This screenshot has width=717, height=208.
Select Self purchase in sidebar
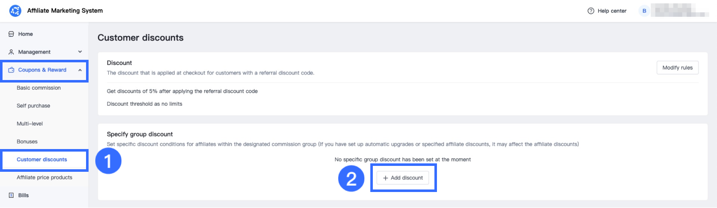[x=33, y=106]
